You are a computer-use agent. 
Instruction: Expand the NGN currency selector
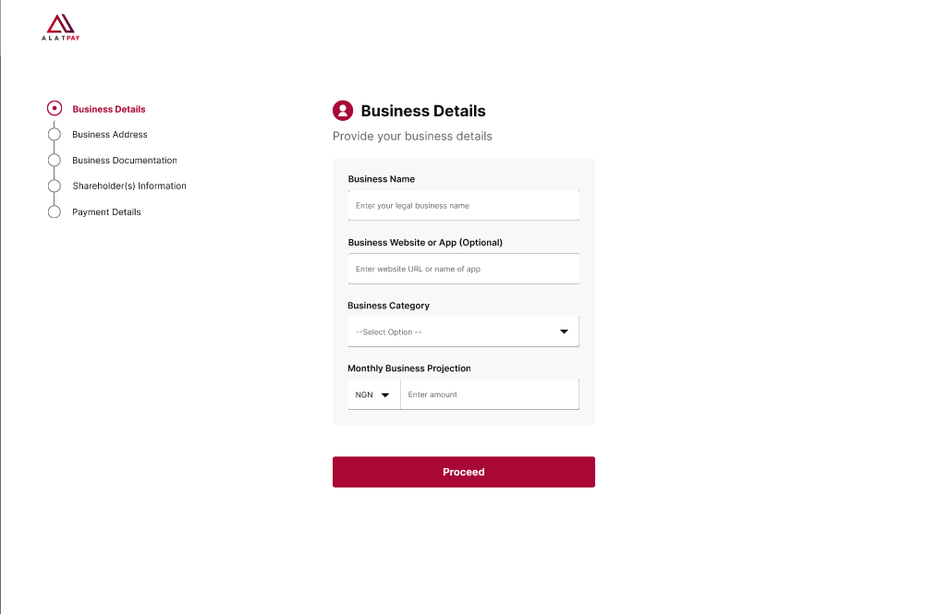(372, 395)
